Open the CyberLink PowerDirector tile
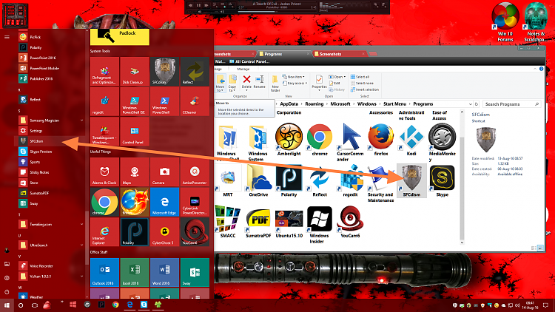 pyautogui.click(x=195, y=202)
